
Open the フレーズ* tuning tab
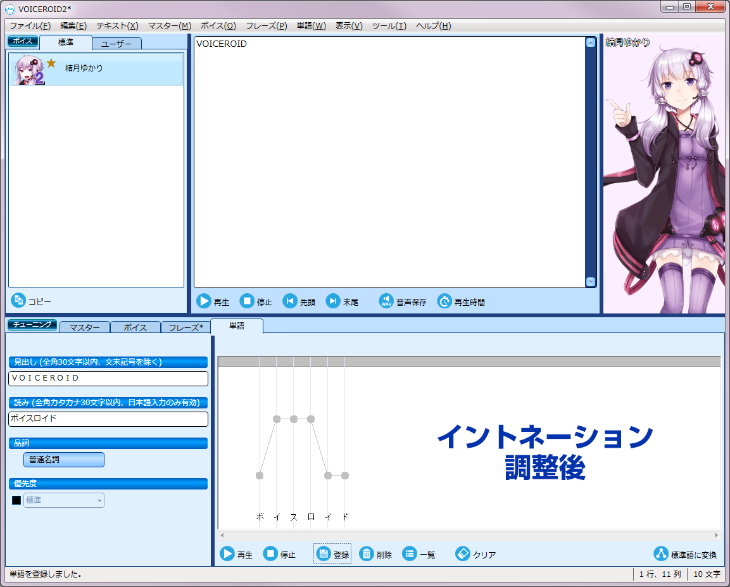pos(186,327)
